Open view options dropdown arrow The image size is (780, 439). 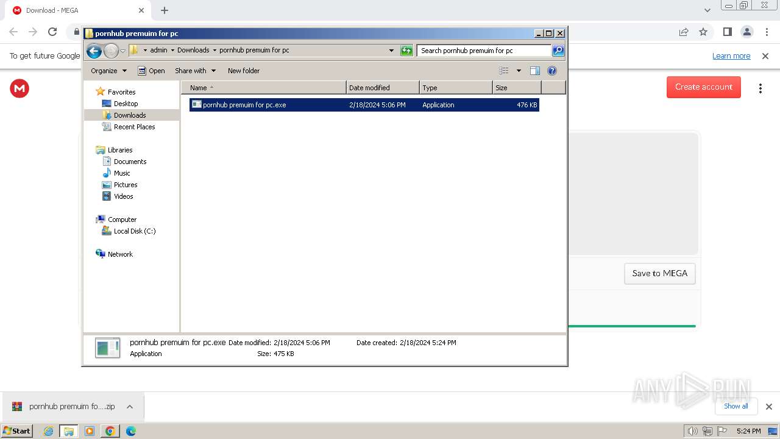tap(519, 71)
